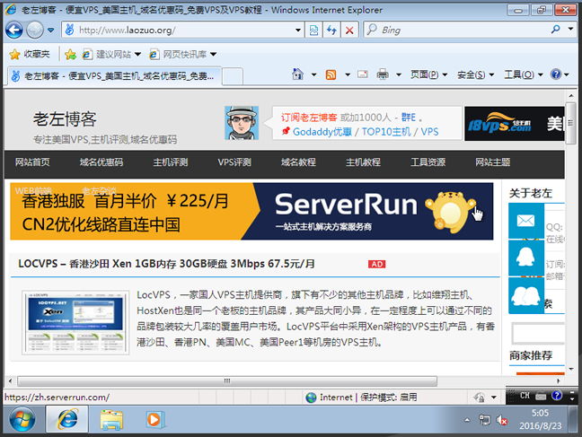Open RSS feeds icon in command bar
582x437 pixels.
(331, 74)
